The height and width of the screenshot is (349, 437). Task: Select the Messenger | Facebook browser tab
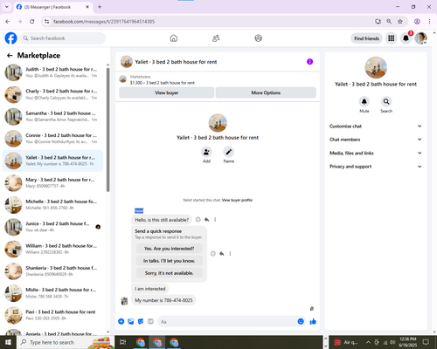click(x=52, y=7)
